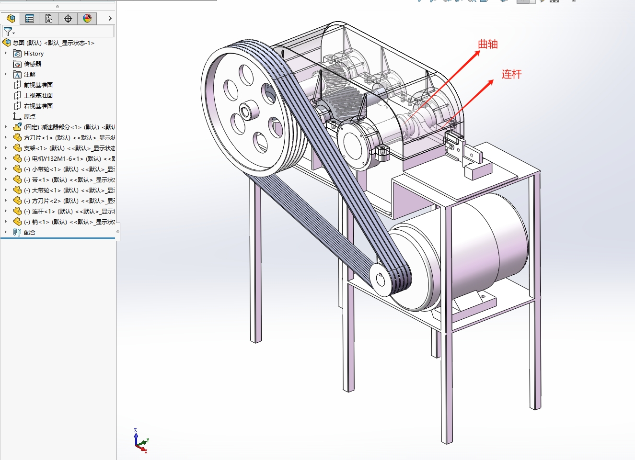Expand the 方刀片<1> component node
This screenshot has height=460, width=635.
(6, 137)
